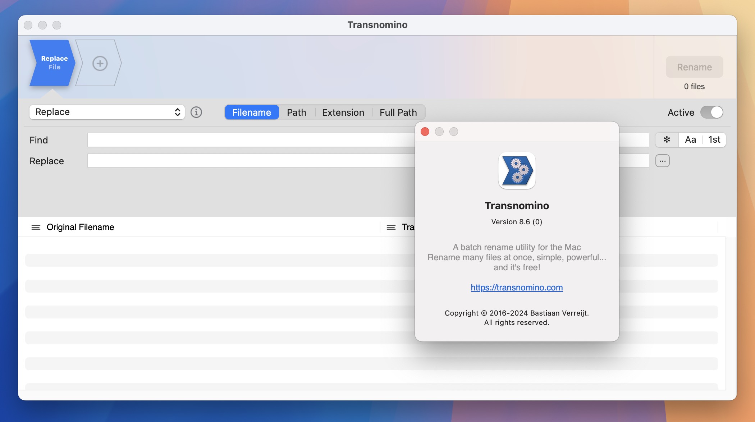Toggle the Filename tab selection

point(252,111)
